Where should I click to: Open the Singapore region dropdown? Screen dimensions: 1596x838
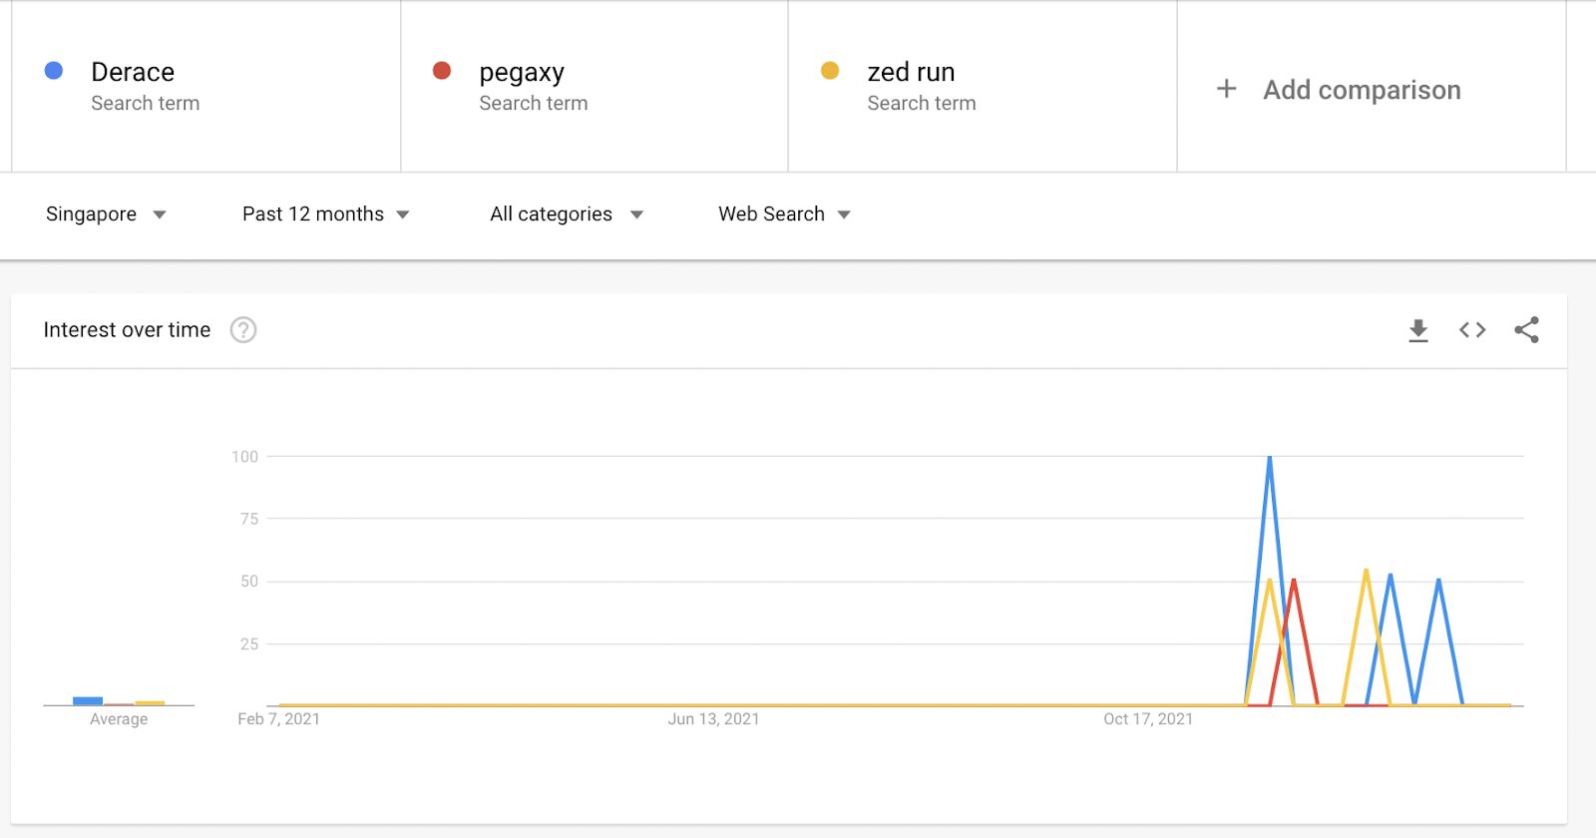pyautogui.click(x=105, y=214)
